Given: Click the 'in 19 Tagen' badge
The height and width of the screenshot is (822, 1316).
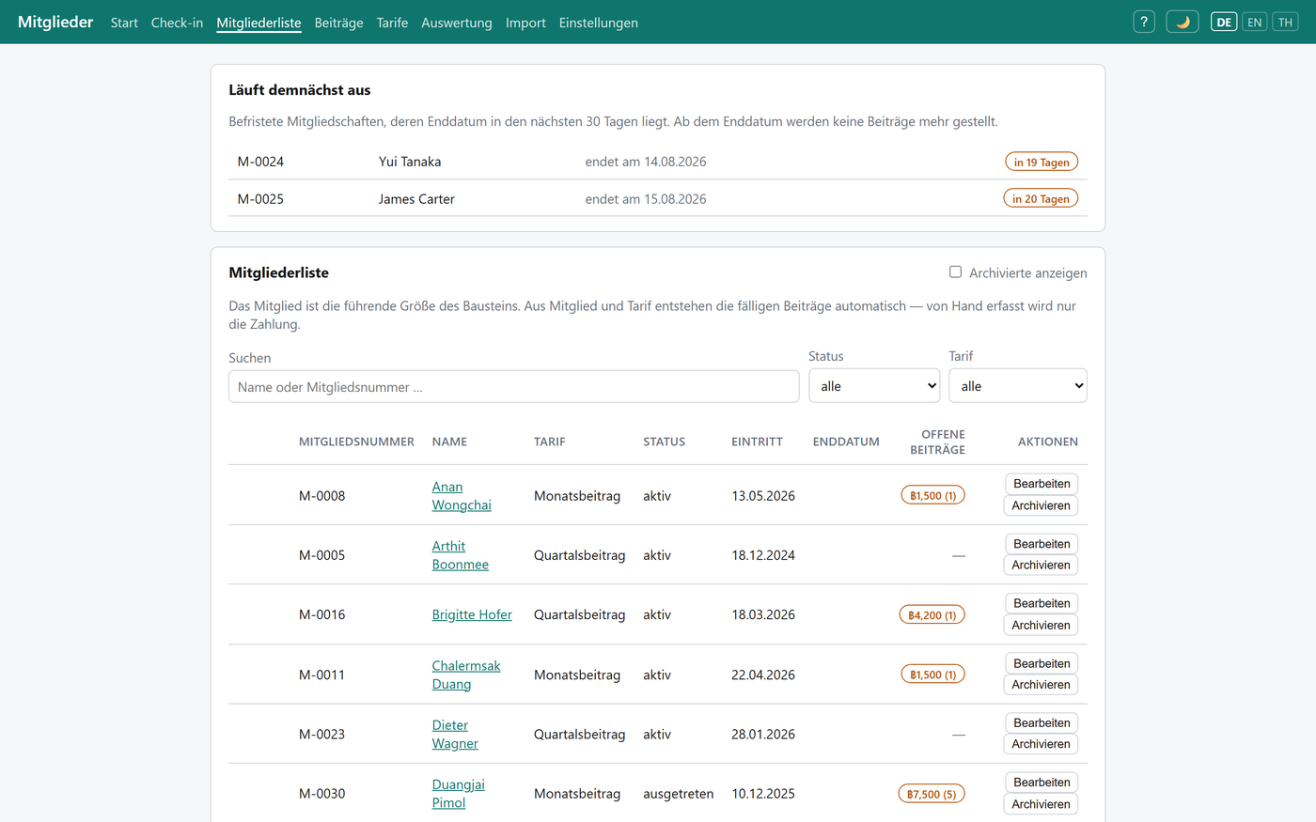Looking at the screenshot, I should (x=1042, y=162).
